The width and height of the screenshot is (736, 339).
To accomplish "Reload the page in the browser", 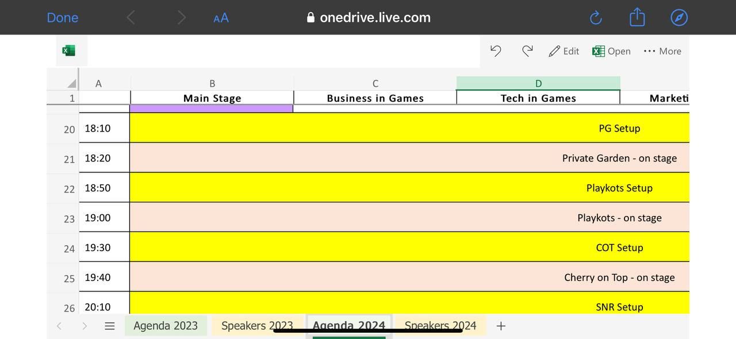I will (x=596, y=18).
